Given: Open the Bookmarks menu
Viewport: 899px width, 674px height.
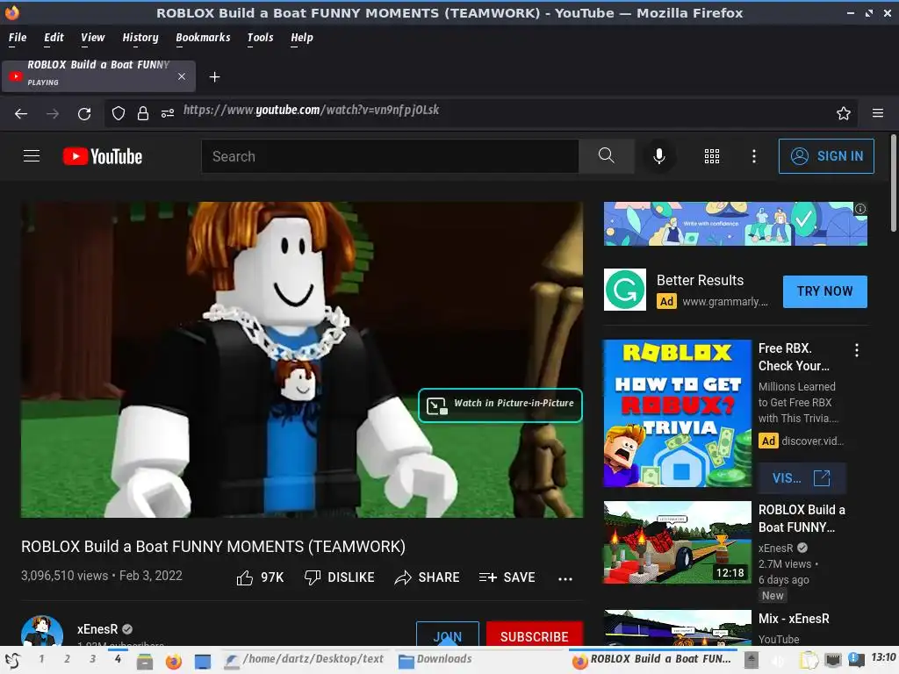Looking at the screenshot, I should click(203, 38).
